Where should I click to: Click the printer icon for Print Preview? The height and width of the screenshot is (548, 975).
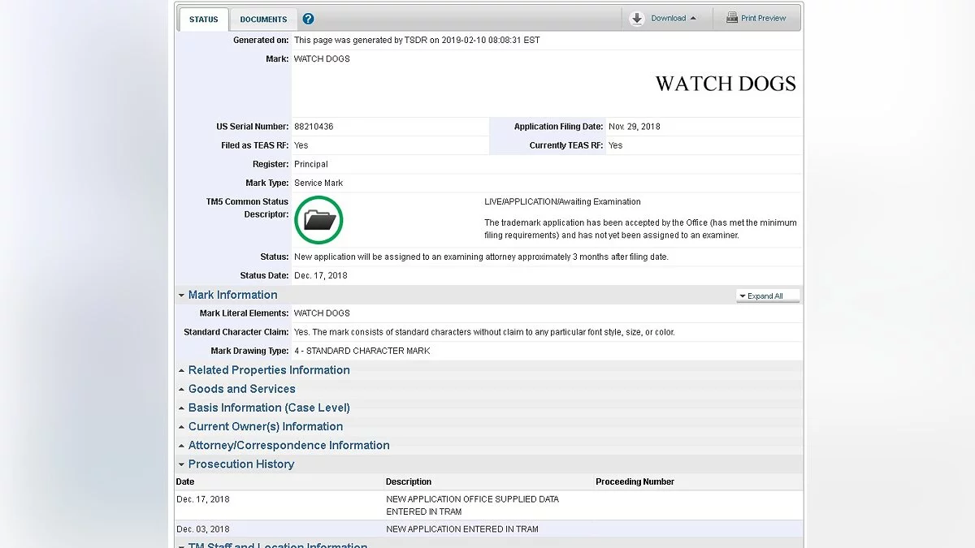(731, 18)
